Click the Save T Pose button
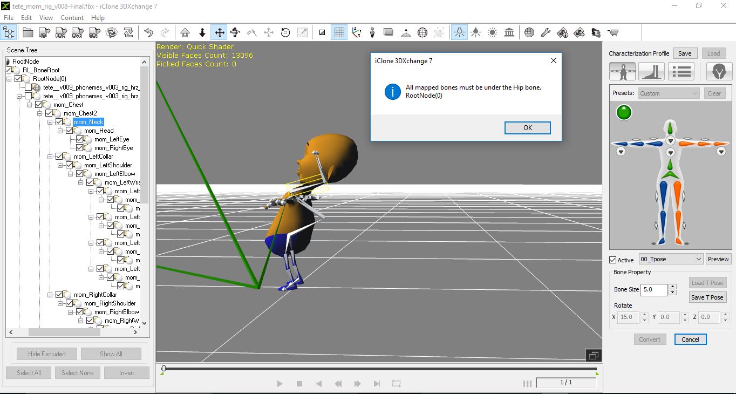This screenshot has width=736, height=394. (x=707, y=297)
